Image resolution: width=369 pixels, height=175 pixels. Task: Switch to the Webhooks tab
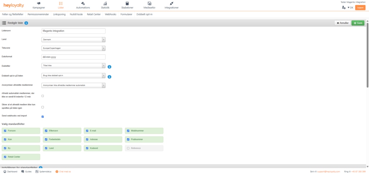pyautogui.click(x=111, y=14)
